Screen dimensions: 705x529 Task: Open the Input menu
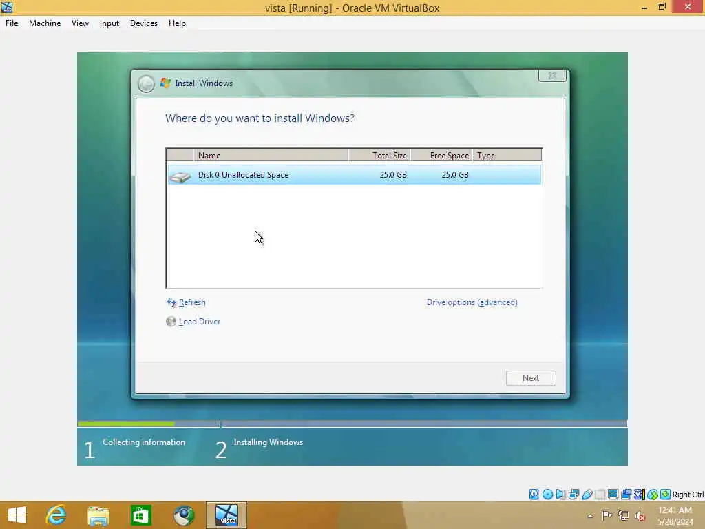[x=109, y=23]
